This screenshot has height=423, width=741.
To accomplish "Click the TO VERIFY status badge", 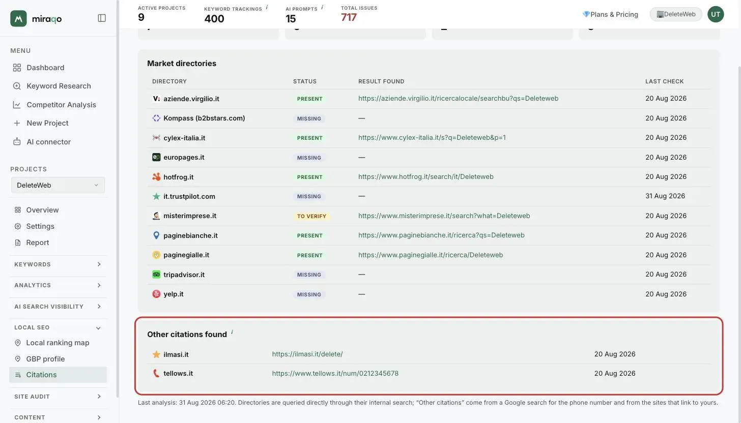I will tap(311, 216).
